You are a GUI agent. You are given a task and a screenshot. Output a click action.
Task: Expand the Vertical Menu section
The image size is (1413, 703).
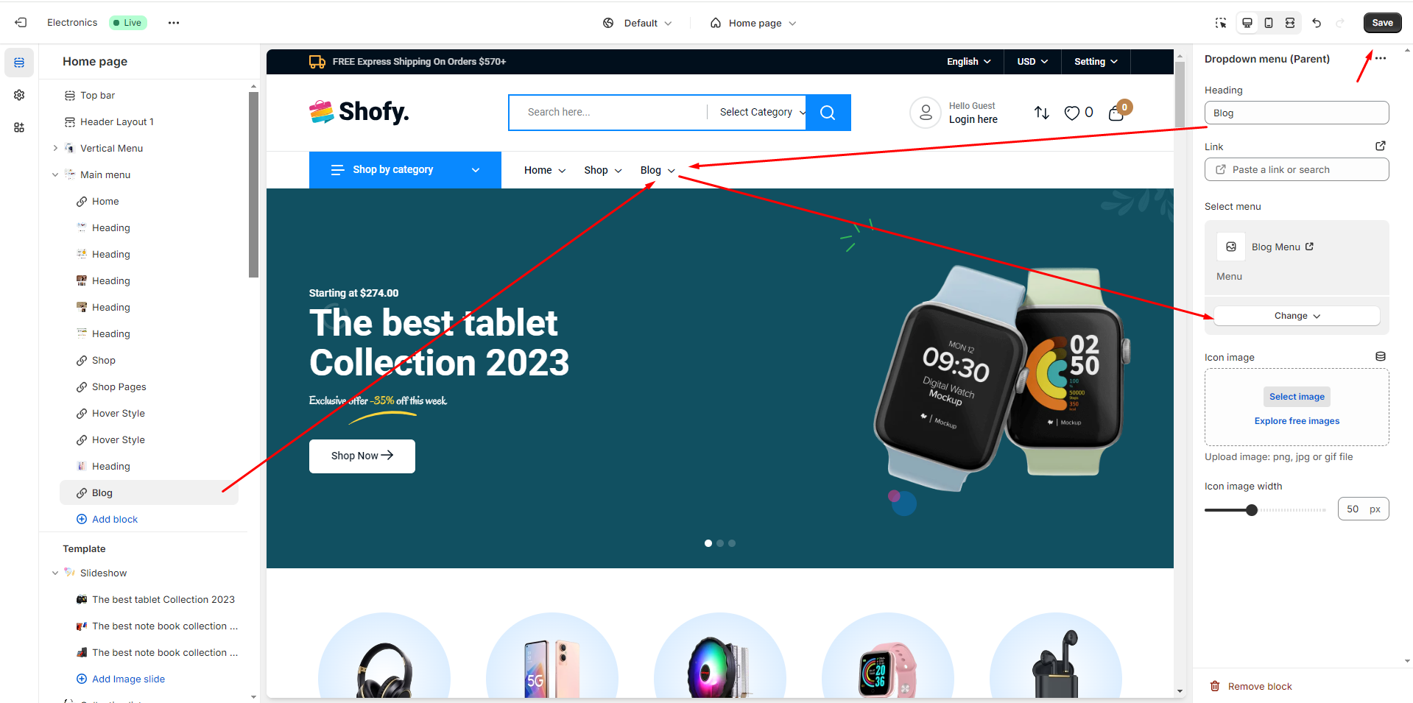coord(55,148)
